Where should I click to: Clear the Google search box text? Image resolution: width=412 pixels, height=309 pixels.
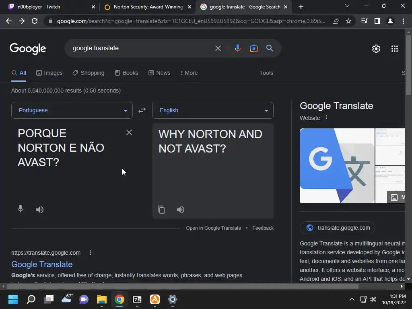(218, 48)
